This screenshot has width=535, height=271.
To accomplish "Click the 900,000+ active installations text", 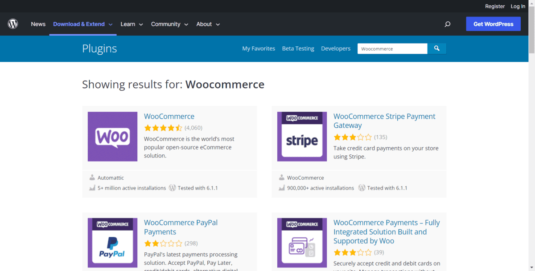I will click(321, 188).
